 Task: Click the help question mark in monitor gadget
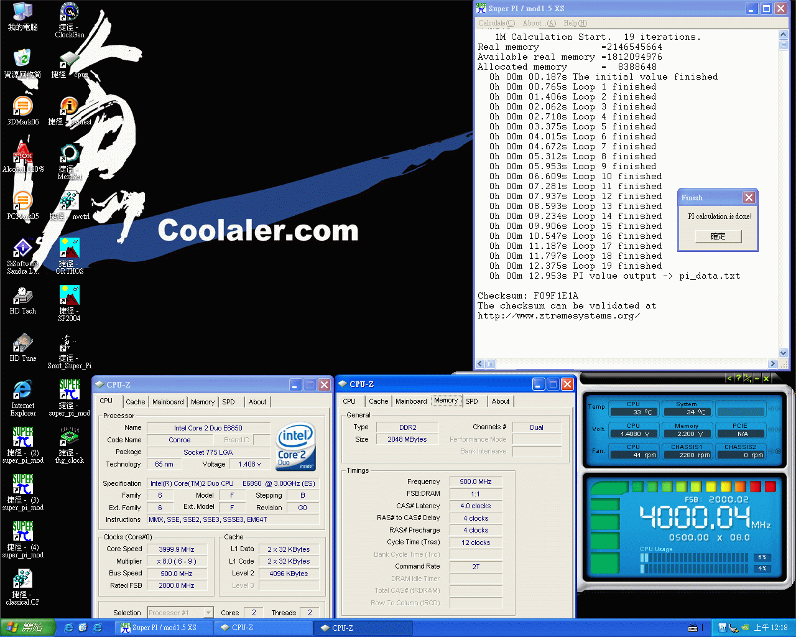738,378
